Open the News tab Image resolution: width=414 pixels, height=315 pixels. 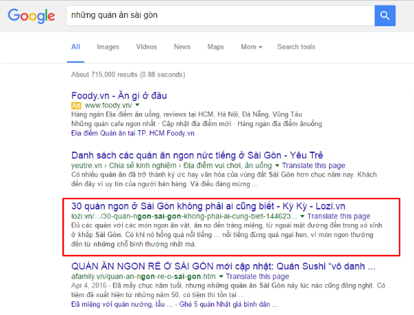pyautogui.click(x=182, y=47)
